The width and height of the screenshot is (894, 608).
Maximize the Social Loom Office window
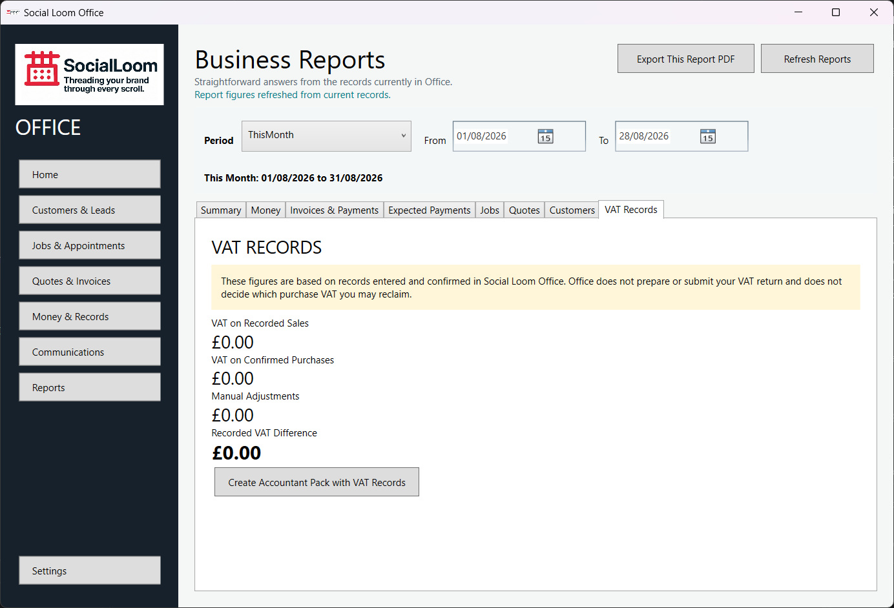click(x=836, y=12)
